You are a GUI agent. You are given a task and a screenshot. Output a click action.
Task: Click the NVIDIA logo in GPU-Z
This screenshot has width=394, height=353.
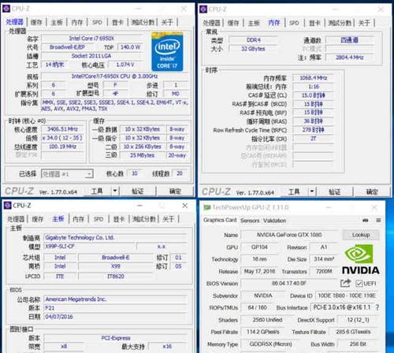click(361, 259)
